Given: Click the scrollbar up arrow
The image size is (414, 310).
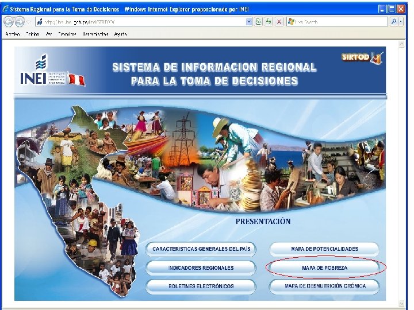Looking at the screenshot, I should click(x=401, y=44).
